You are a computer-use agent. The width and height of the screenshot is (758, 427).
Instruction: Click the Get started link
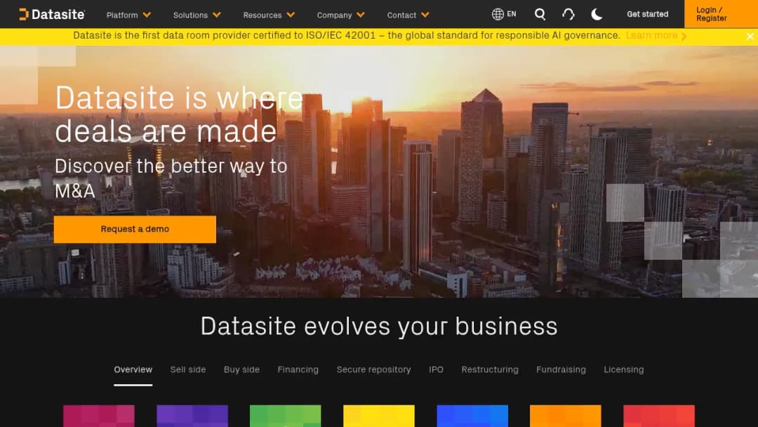point(647,14)
